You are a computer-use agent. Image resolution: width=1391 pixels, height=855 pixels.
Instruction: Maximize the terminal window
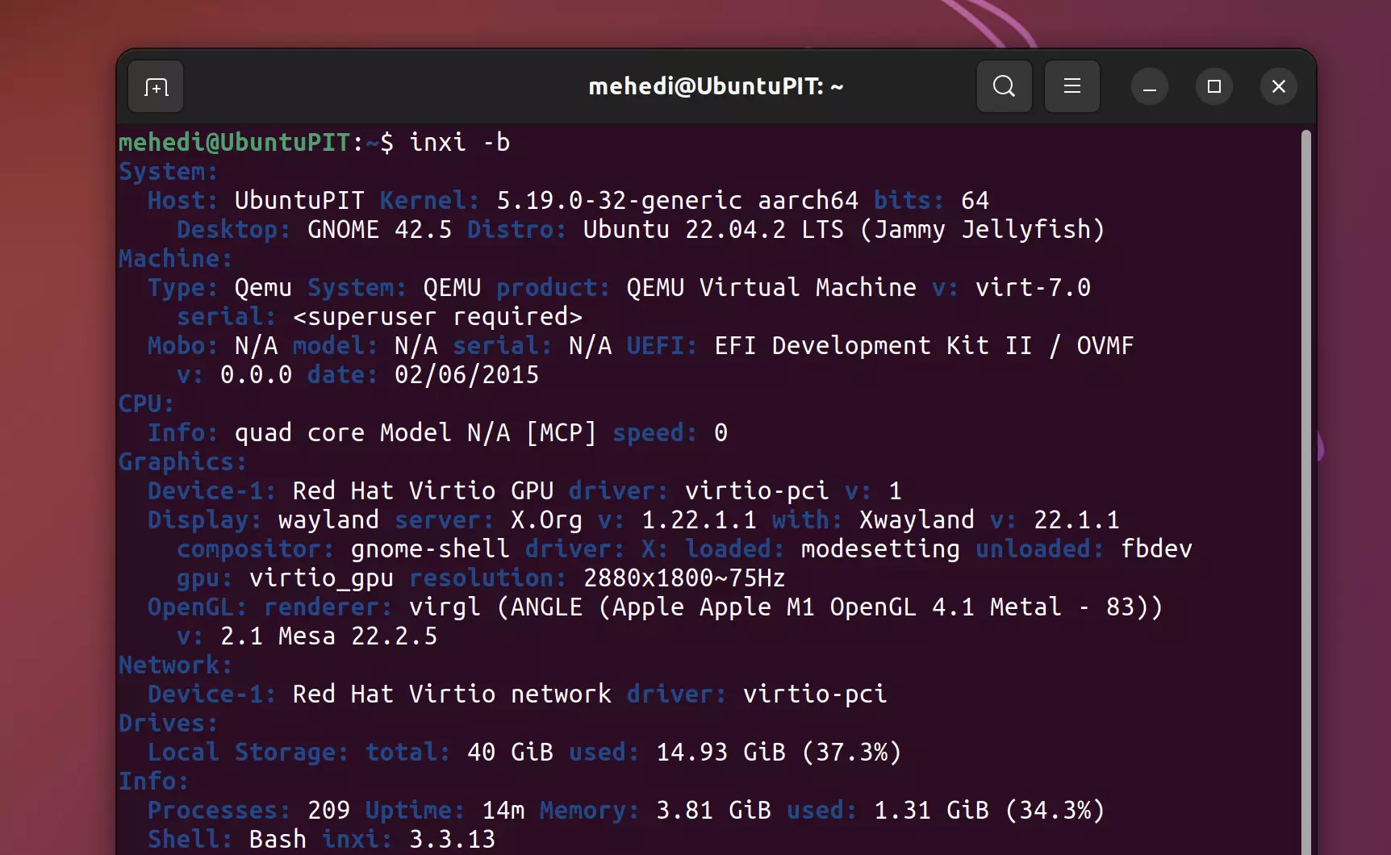click(x=1214, y=86)
